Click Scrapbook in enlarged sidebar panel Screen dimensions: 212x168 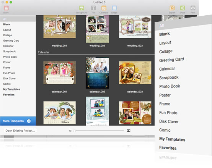(x=169, y=78)
